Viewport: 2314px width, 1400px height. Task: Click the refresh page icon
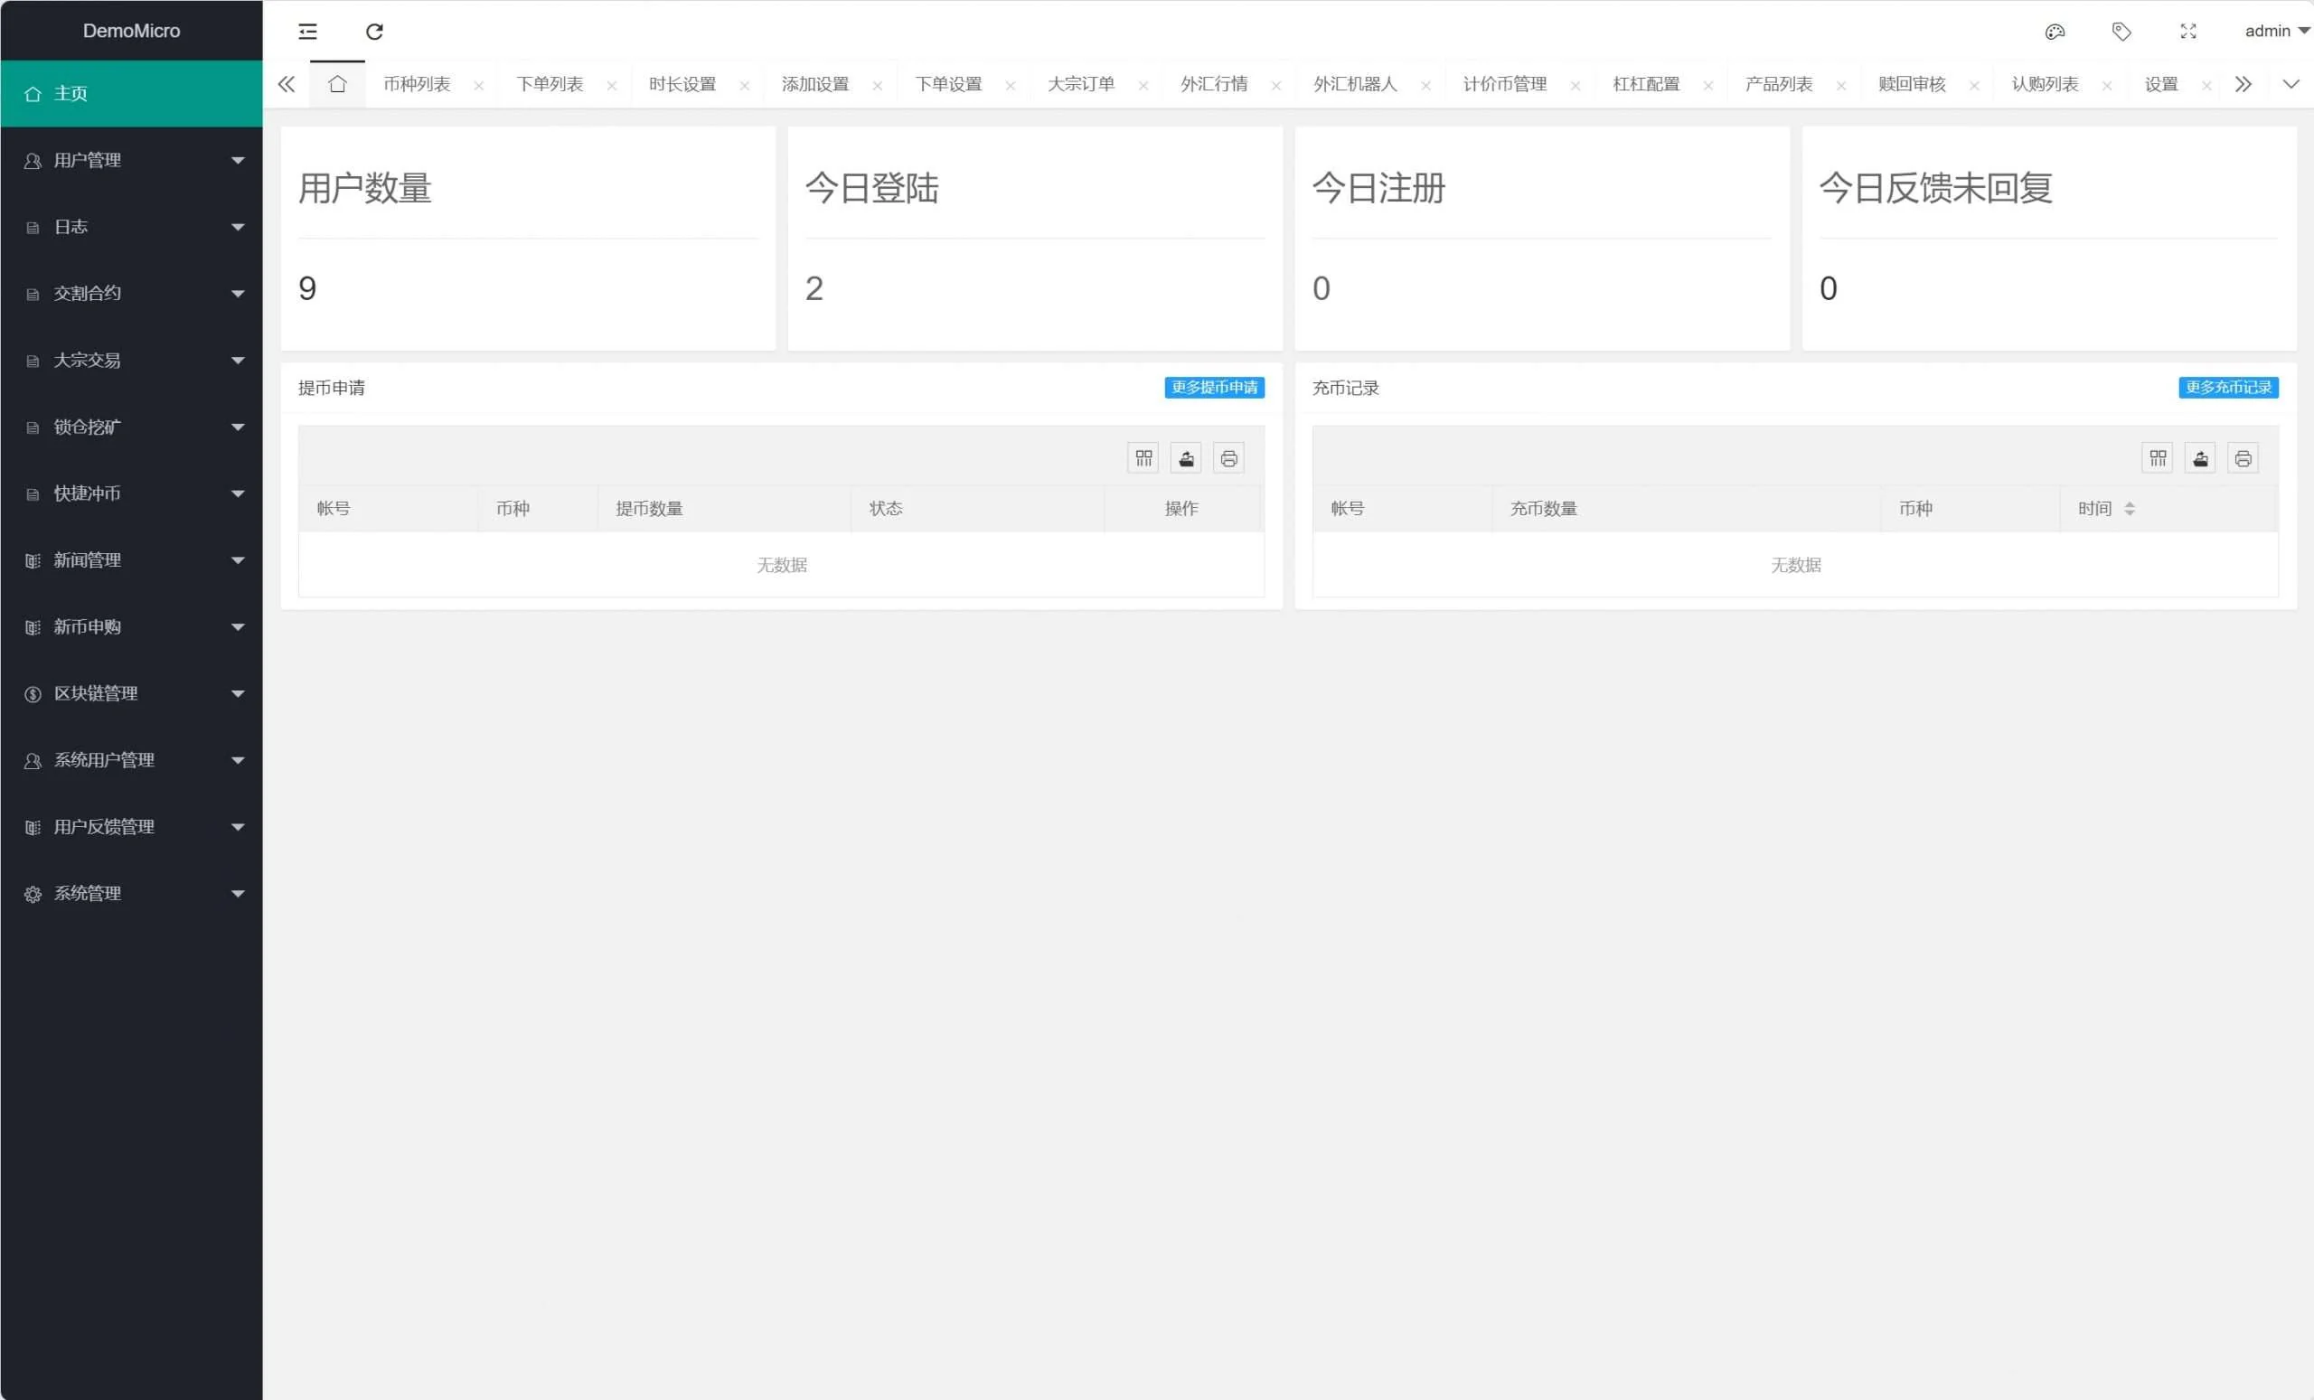point(374,32)
